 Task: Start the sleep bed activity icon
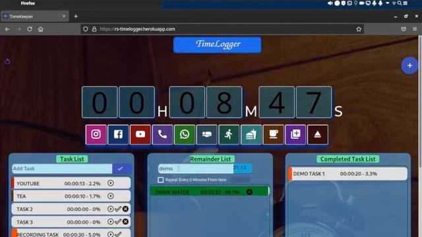pyautogui.click(x=206, y=134)
